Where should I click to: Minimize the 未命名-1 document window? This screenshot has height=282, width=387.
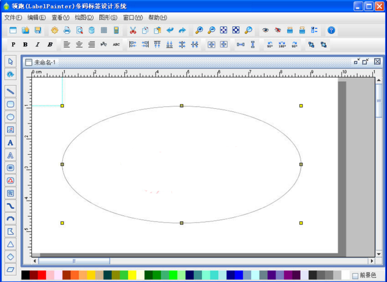coord(356,61)
